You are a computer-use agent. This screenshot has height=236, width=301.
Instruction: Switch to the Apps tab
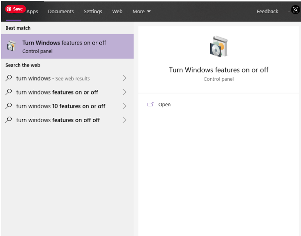coord(32,12)
